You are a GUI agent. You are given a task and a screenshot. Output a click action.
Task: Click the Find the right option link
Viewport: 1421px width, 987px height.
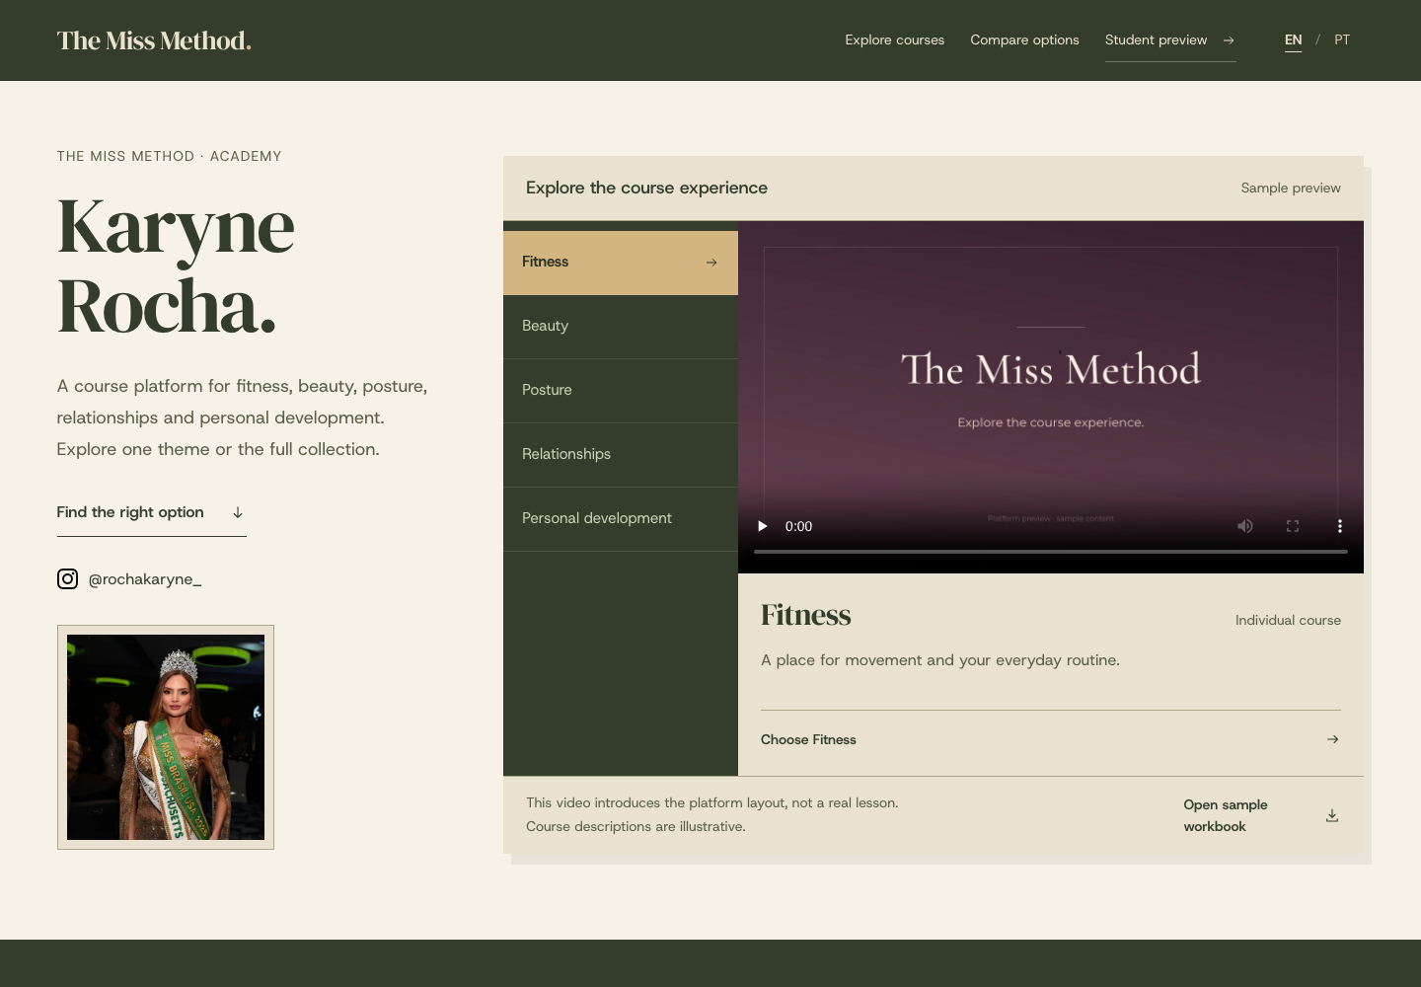(151, 513)
